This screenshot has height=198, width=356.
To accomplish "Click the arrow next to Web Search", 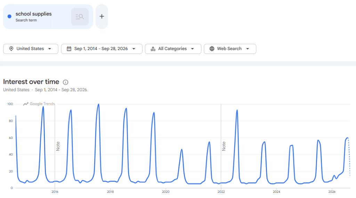I will pyautogui.click(x=248, y=49).
